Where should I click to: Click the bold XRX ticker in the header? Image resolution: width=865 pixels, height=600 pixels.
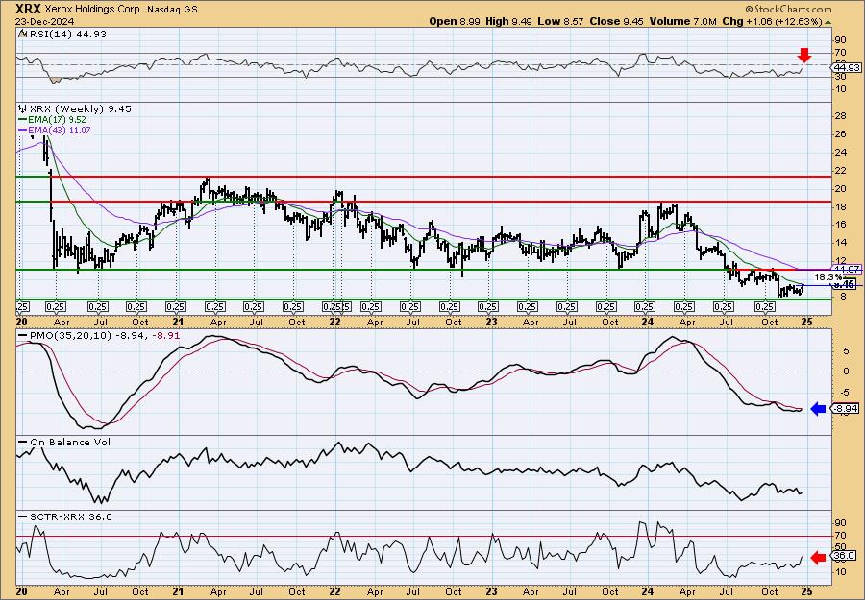point(29,10)
